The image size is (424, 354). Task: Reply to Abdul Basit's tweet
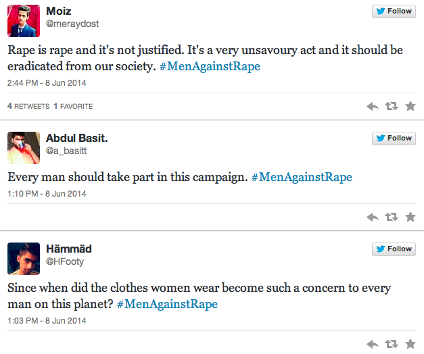pyautogui.click(x=373, y=217)
